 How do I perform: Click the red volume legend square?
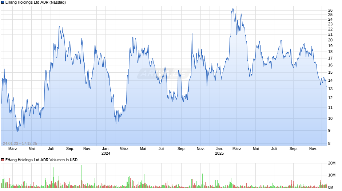coord(3,160)
